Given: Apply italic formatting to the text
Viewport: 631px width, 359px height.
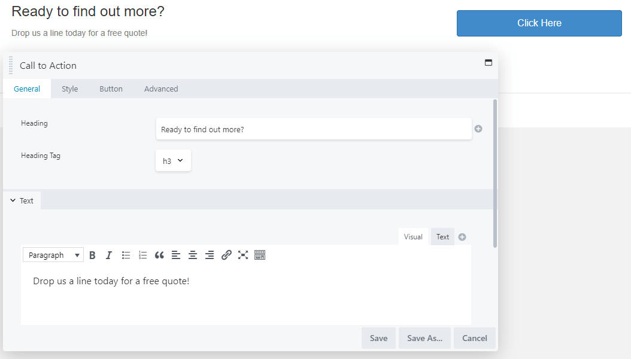Looking at the screenshot, I should 108,255.
